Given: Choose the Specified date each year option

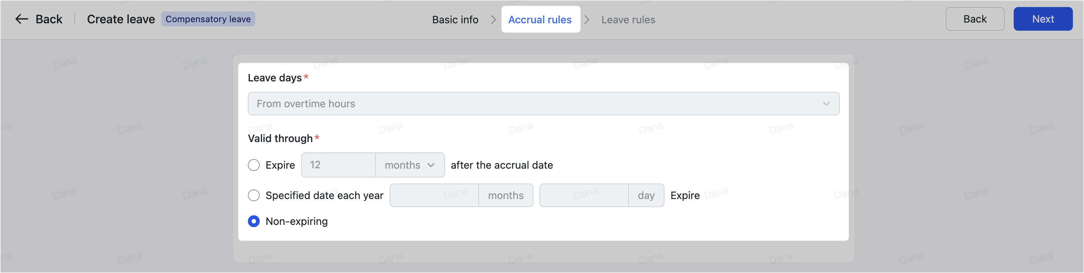Looking at the screenshot, I should (254, 195).
